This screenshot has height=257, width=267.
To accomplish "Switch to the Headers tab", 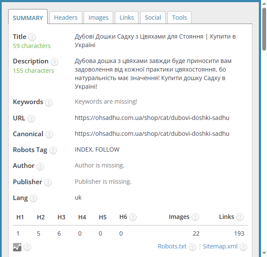I will coord(66,18).
